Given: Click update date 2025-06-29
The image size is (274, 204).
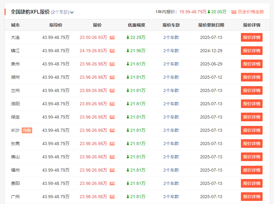Looking at the screenshot, I should coord(211,64).
